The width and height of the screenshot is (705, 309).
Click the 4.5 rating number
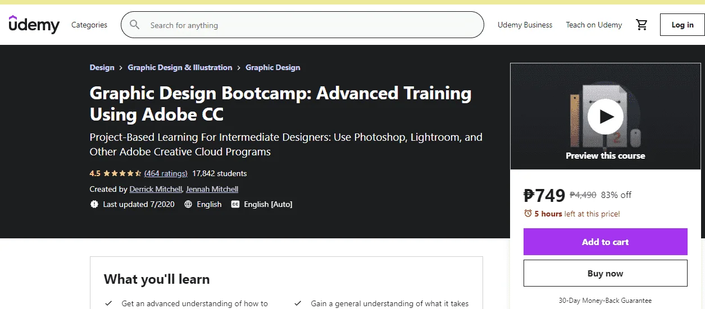[x=95, y=173]
